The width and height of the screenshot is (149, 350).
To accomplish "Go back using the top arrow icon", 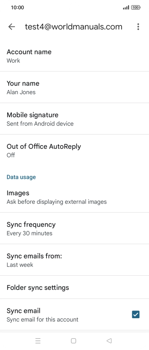I will [11, 27].
